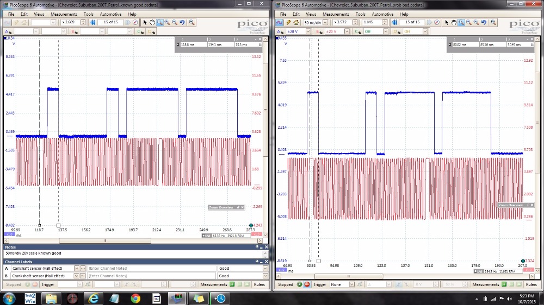Select the pointer arrow tool in right window

click(447, 22)
